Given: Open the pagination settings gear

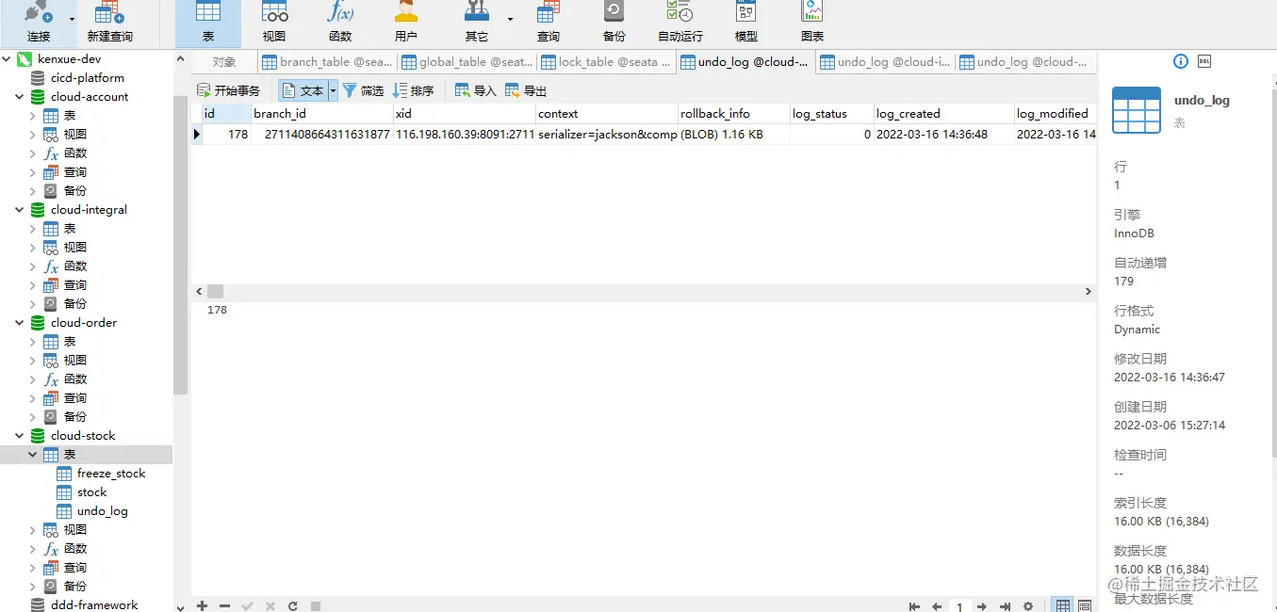Looking at the screenshot, I should point(1028,606).
